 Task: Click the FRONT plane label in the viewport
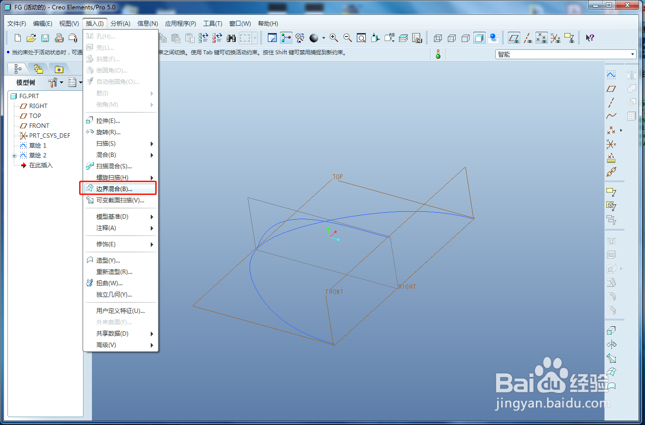[x=334, y=292]
